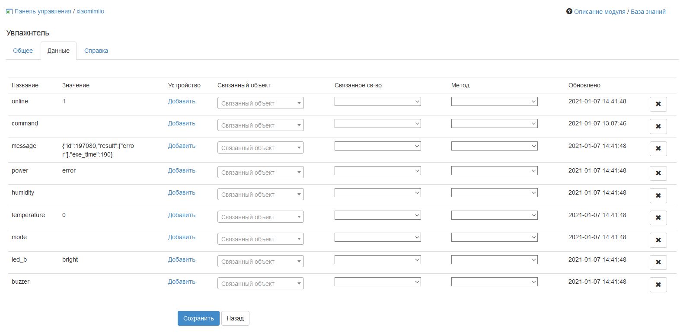This screenshot has width=680, height=333.
Task: Delete the command property row
Action: [x=658, y=126]
